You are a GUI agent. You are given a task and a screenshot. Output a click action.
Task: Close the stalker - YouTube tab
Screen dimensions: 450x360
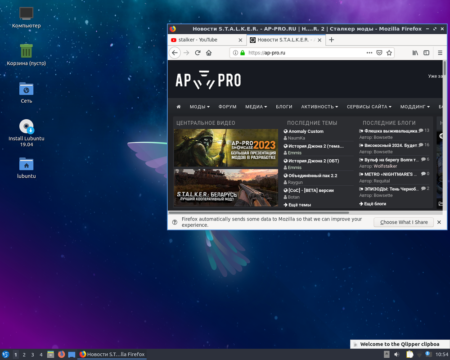click(240, 40)
